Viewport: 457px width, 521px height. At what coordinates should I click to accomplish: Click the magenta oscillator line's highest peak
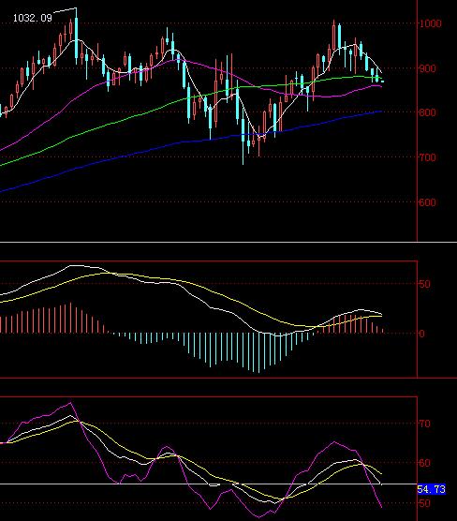tap(70, 403)
